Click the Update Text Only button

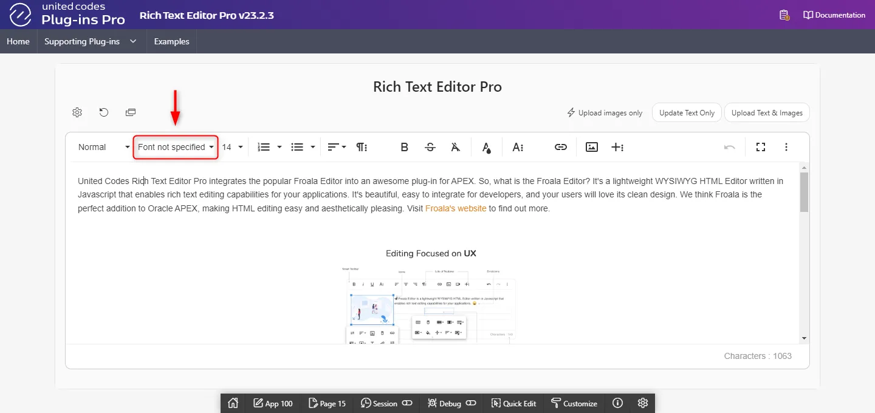coord(687,113)
